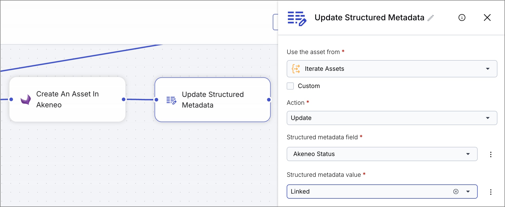The height and width of the screenshot is (207, 505).
Task: Open options menu beside Akeneo Status field
Action: tap(491, 154)
